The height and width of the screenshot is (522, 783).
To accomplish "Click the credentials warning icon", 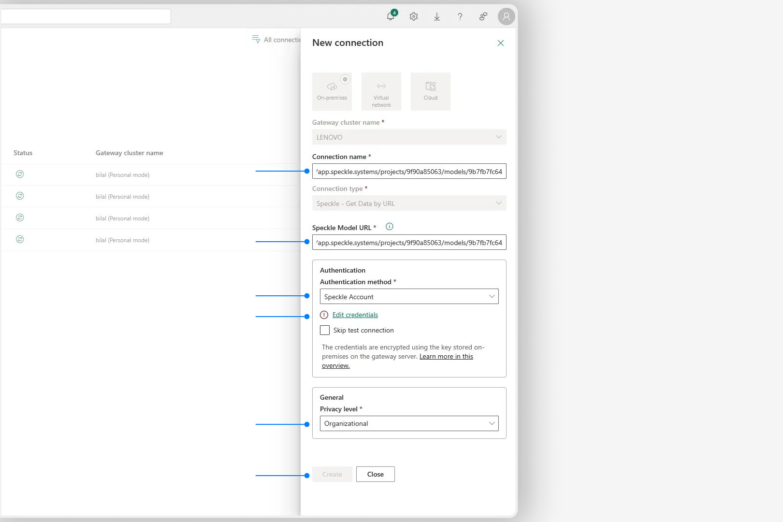I will click(324, 315).
